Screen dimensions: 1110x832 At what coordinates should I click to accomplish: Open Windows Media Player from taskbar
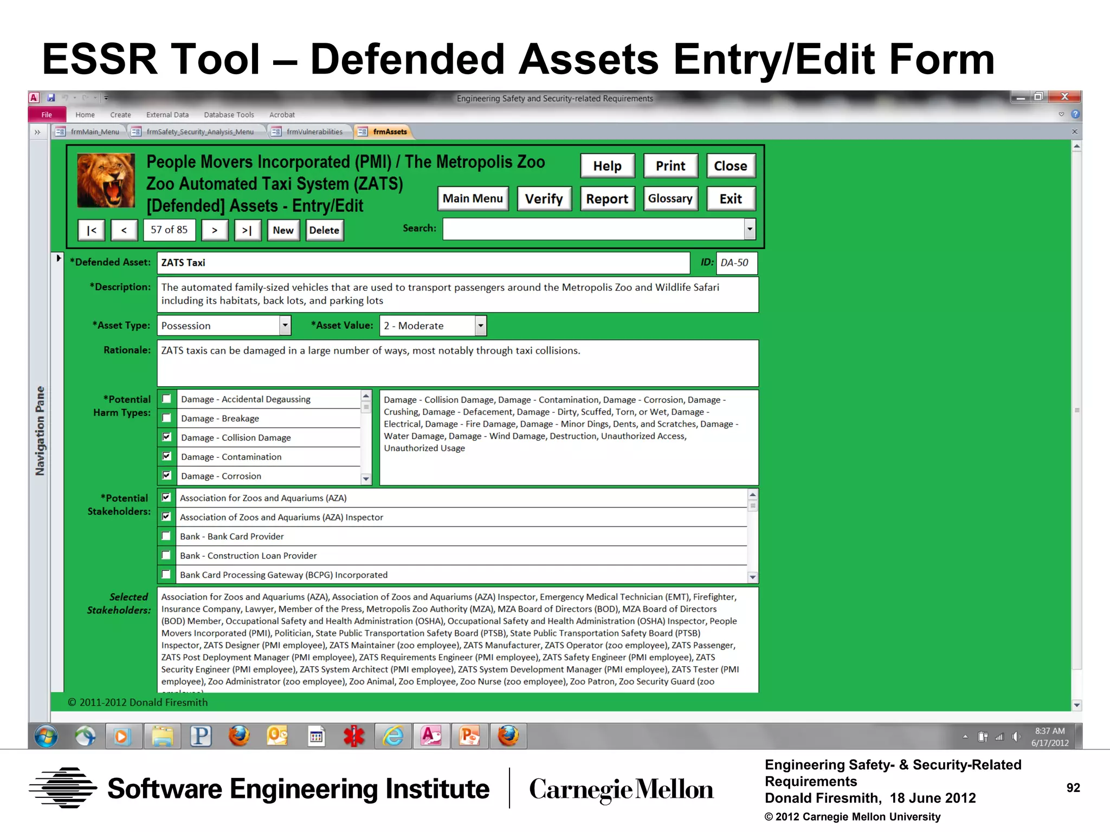123,736
